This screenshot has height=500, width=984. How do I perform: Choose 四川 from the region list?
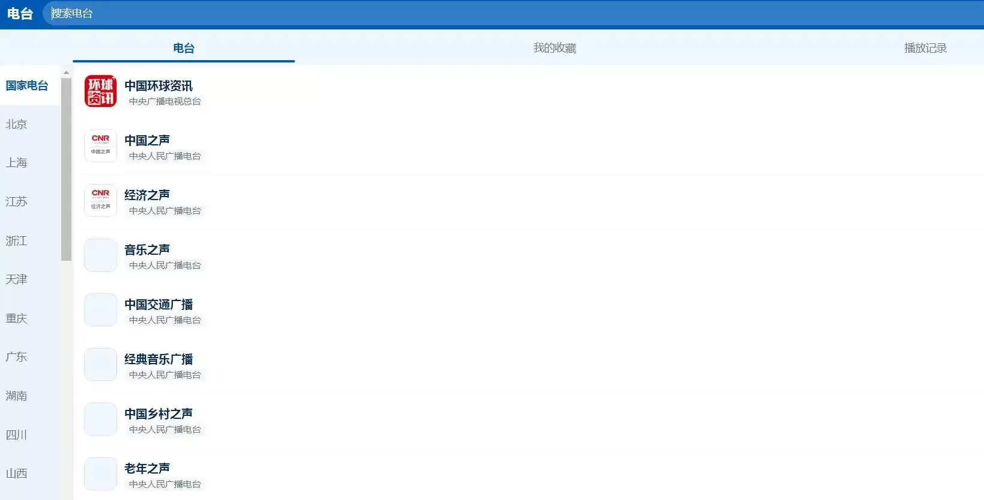coord(17,434)
